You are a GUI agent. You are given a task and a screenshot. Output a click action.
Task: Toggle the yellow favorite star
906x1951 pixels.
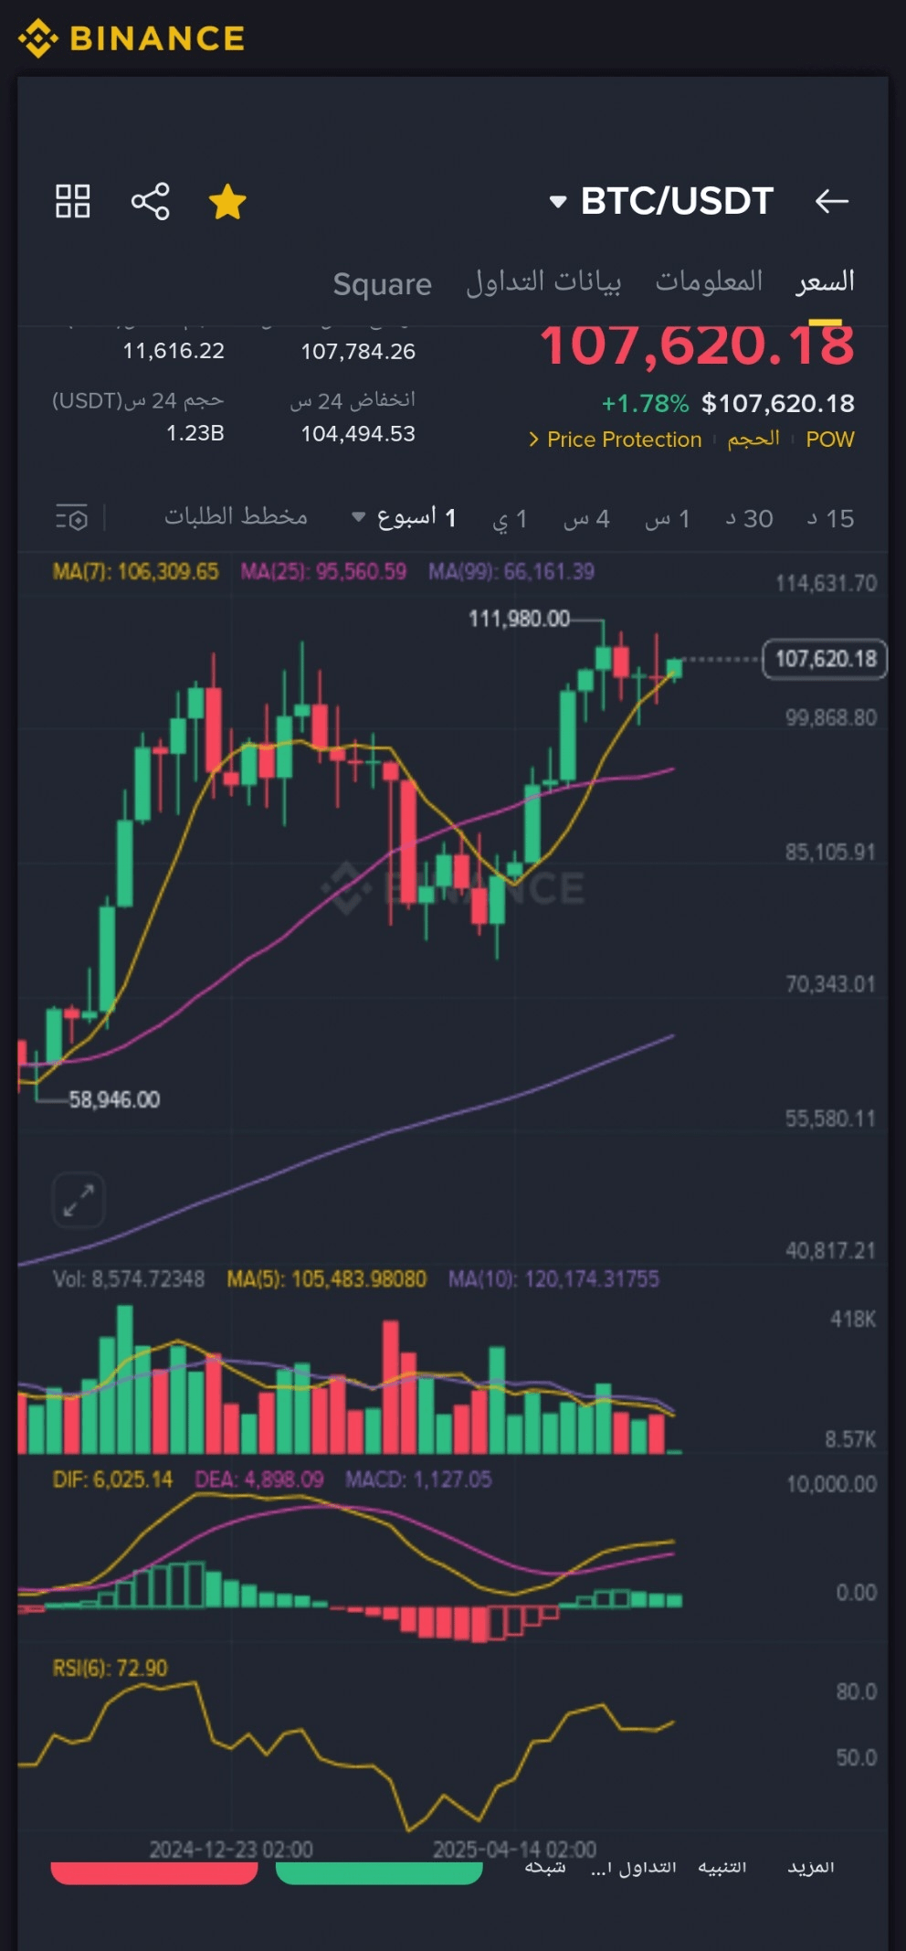pos(227,202)
